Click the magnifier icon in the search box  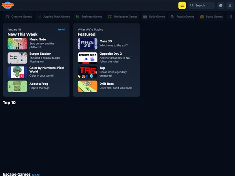192,5
